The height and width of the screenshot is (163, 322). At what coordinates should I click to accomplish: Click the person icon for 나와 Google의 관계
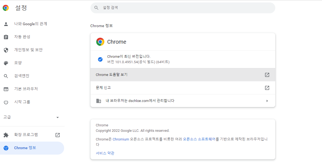click(x=6, y=24)
